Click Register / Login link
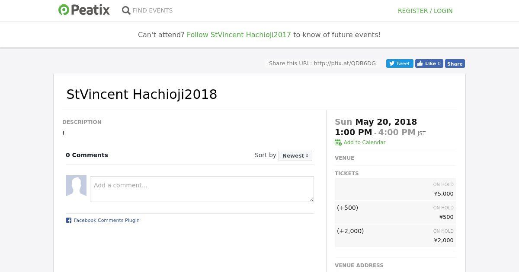This screenshot has height=272, width=519. (x=425, y=11)
